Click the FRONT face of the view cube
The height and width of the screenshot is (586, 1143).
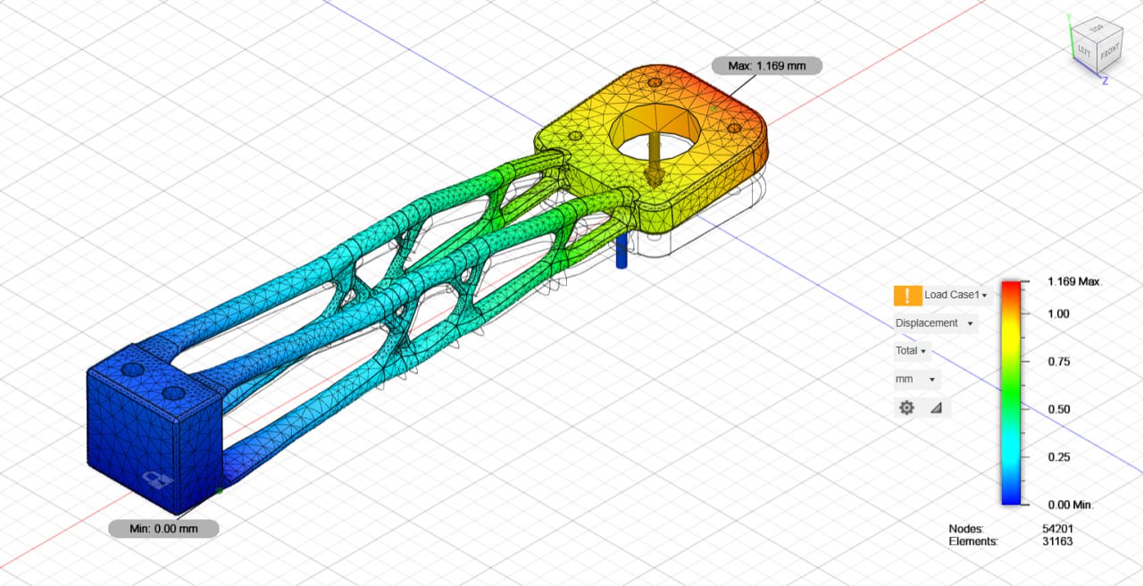point(1109,53)
